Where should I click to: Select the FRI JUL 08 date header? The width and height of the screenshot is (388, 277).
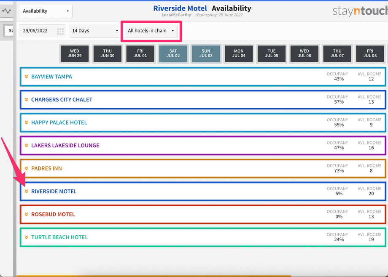pyautogui.click(x=370, y=53)
